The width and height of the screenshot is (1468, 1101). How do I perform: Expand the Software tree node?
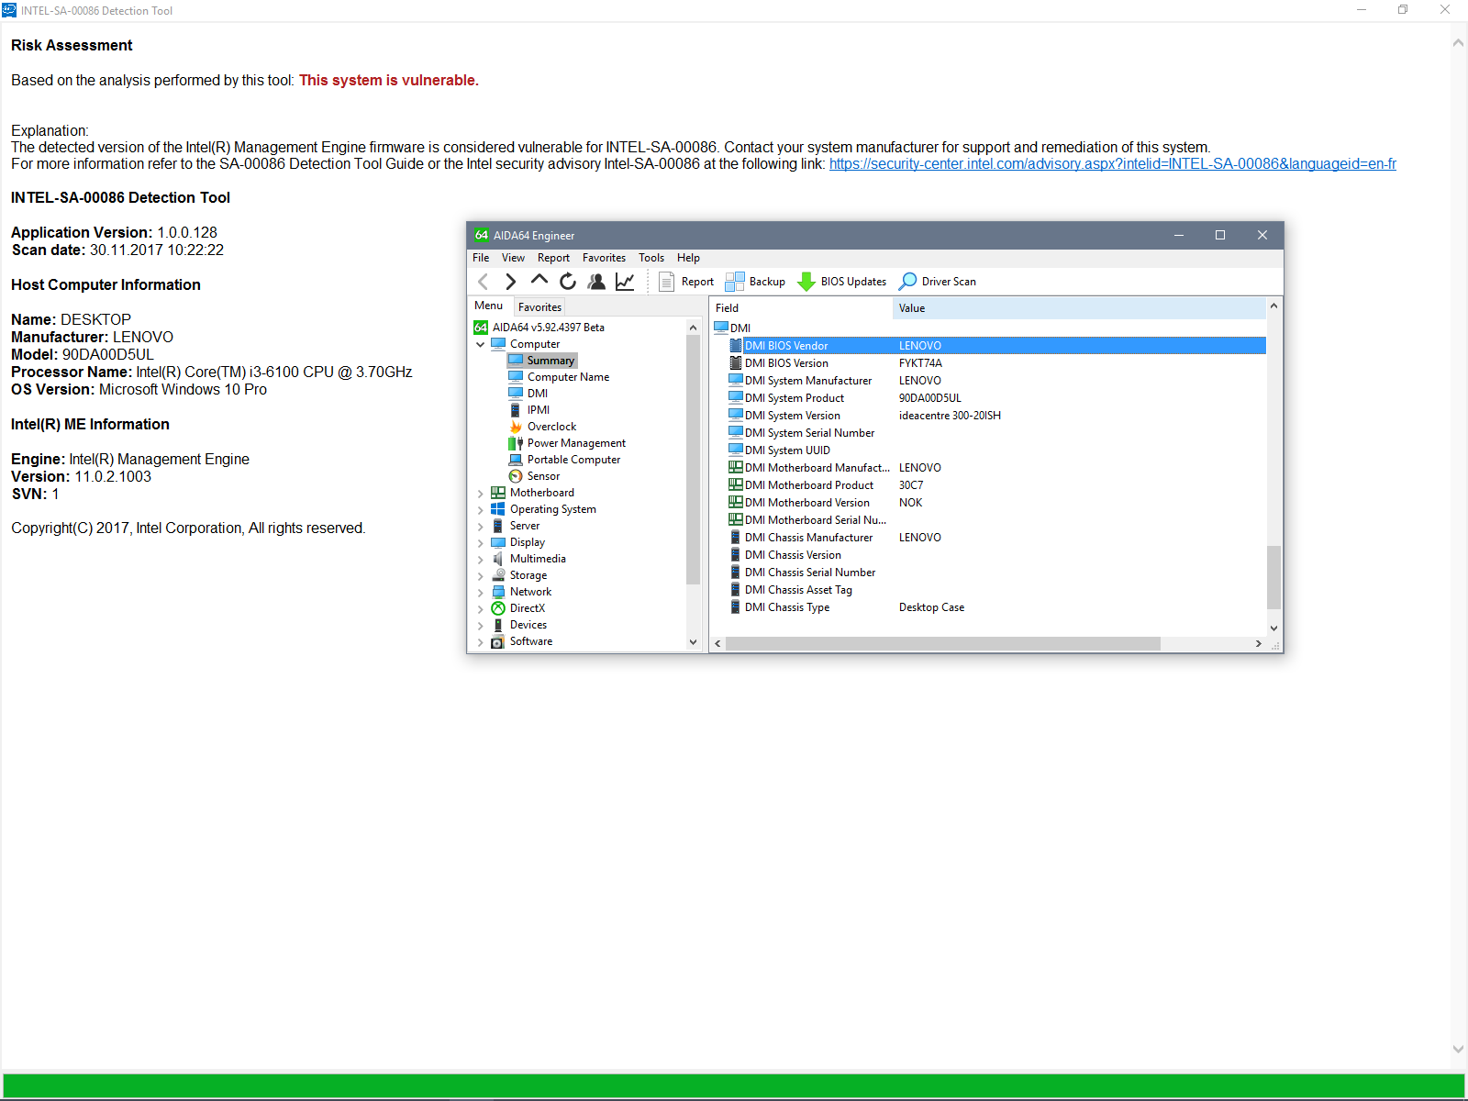[x=480, y=642]
